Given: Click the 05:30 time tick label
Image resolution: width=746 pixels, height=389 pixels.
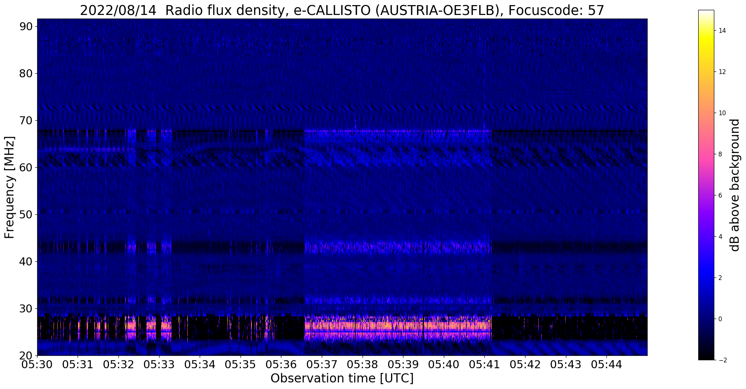Looking at the screenshot, I should 37,364.
